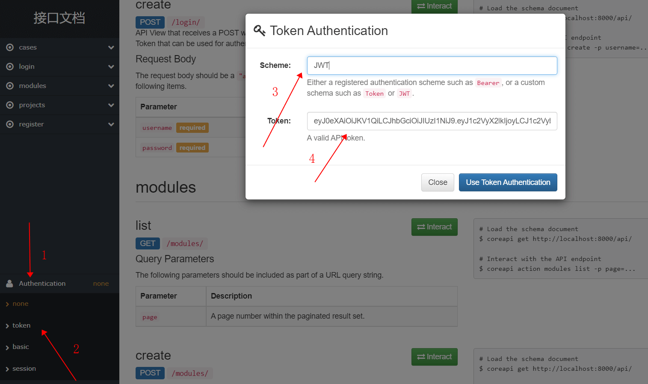The image size is (648, 384).
Task: Click the key icon in dialog title
Action: (x=260, y=31)
